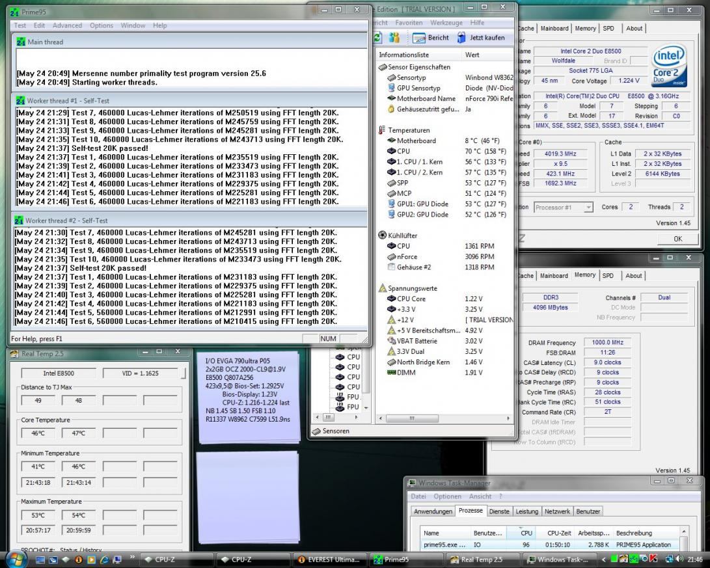The width and height of the screenshot is (710, 568).
Task: Click the Real Temp title bar icon
Action: pos(14,353)
